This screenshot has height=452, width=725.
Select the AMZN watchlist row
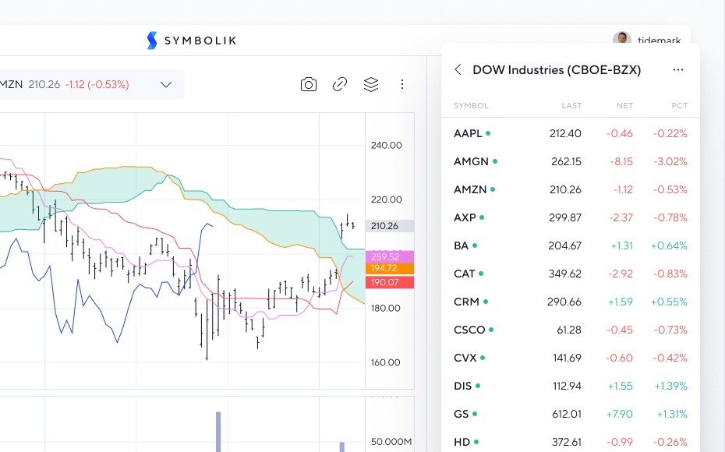coord(571,189)
